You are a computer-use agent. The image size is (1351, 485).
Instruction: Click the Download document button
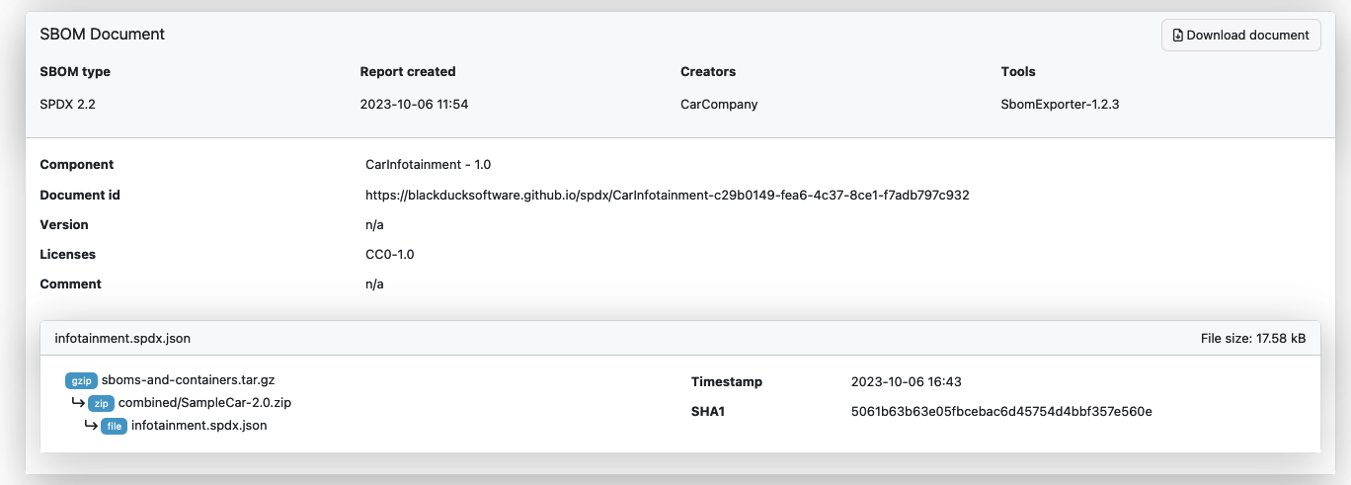(1240, 35)
